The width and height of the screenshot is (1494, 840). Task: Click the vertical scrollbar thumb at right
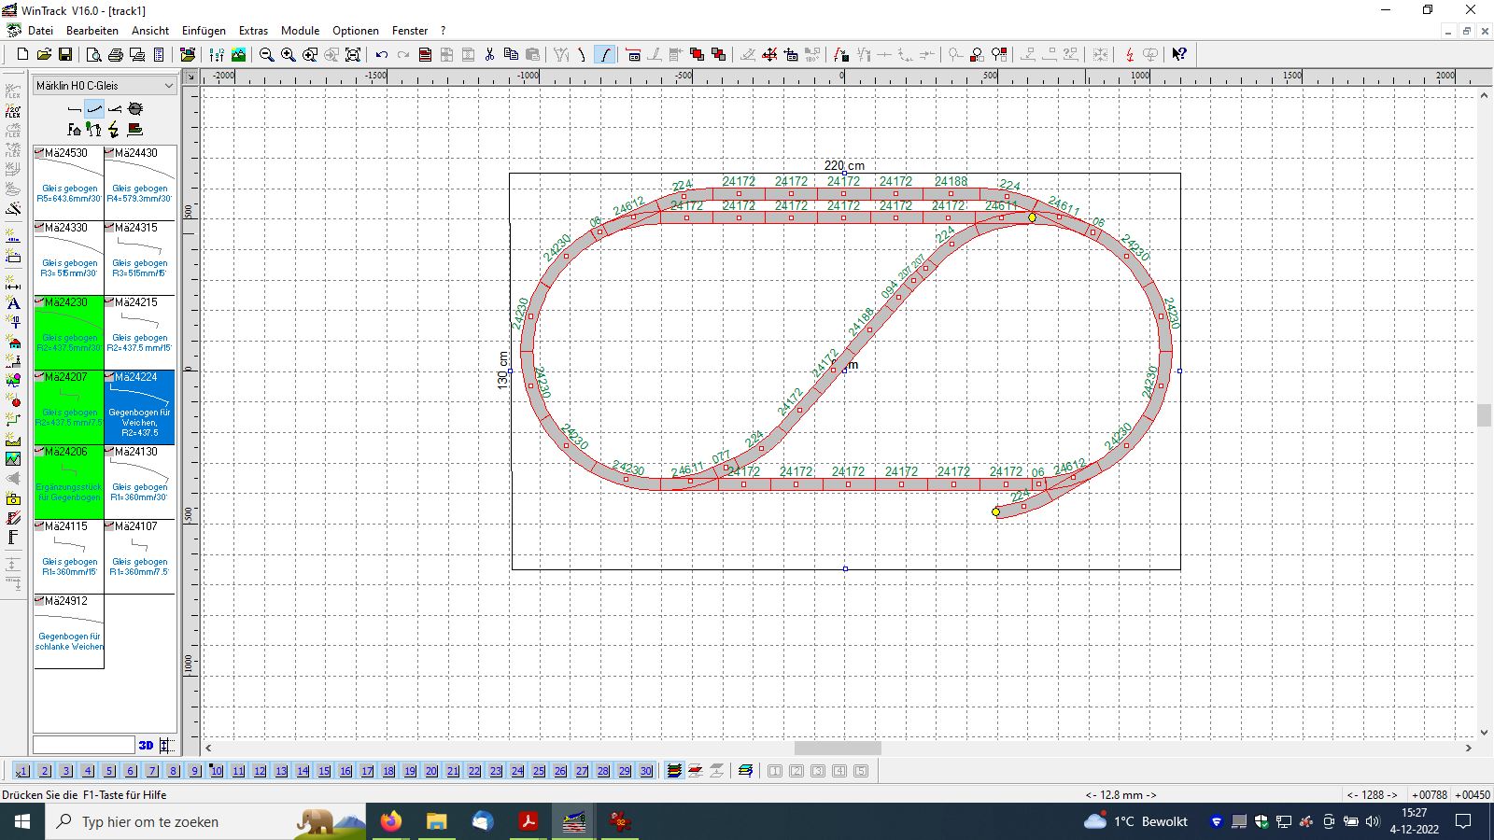pyautogui.click(x=1484, y=414)
